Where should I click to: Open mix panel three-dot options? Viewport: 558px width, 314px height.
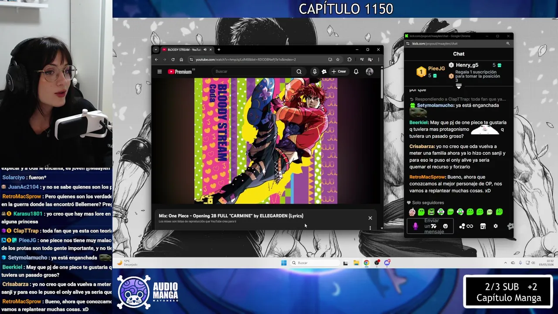click(370, 228)
